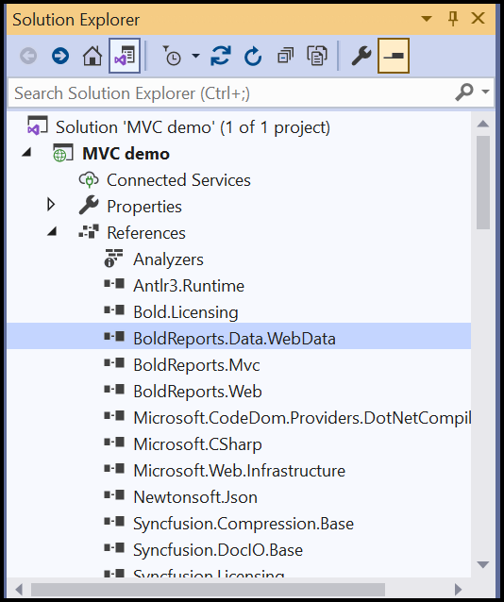Collapse the MVC demo project node
This screenshot has width=504, height=602.
[x=26, y=153]
